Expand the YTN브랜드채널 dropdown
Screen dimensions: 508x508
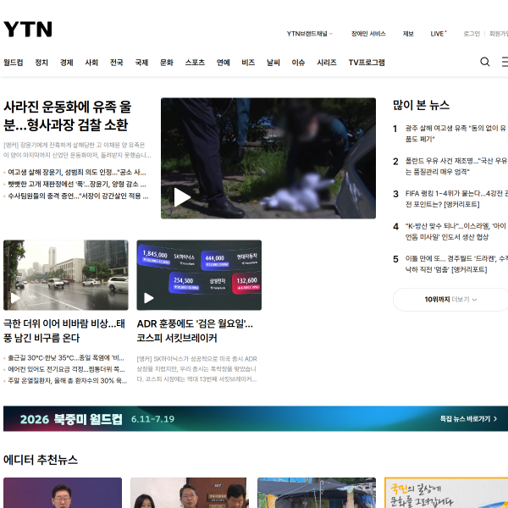click(x=309, y=34)
